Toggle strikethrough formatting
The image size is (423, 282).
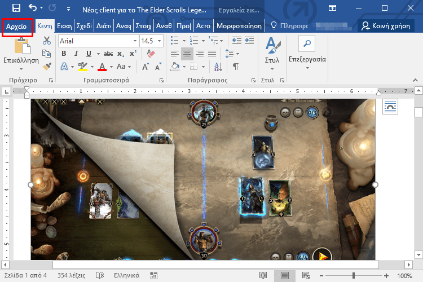click(x=108, y=54)
